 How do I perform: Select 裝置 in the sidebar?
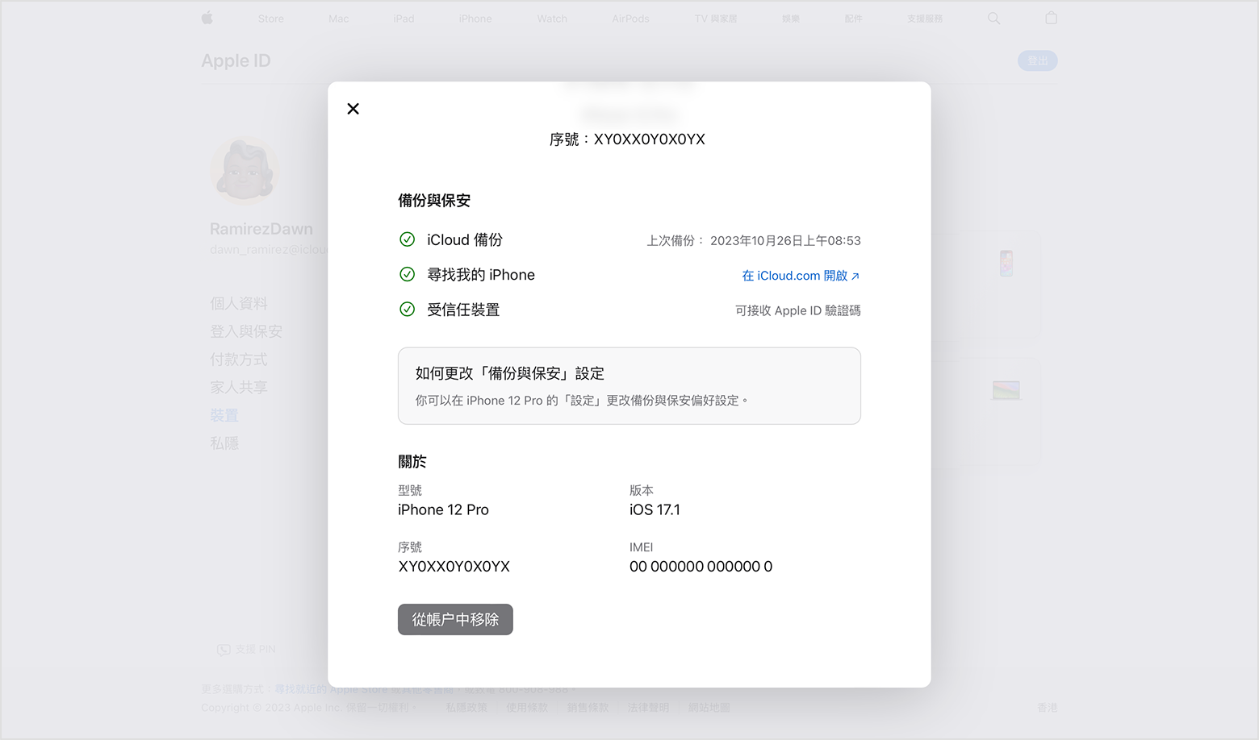[x=224, y=415]
